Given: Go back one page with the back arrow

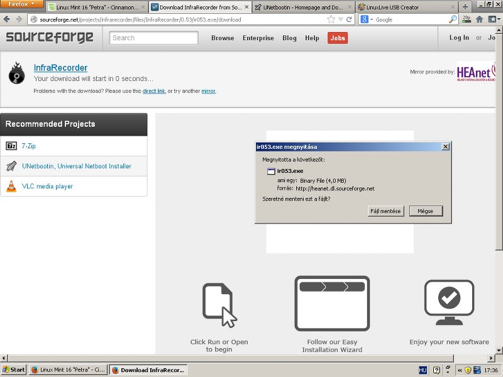Looking at the screenshot, I should pos(6,19).
